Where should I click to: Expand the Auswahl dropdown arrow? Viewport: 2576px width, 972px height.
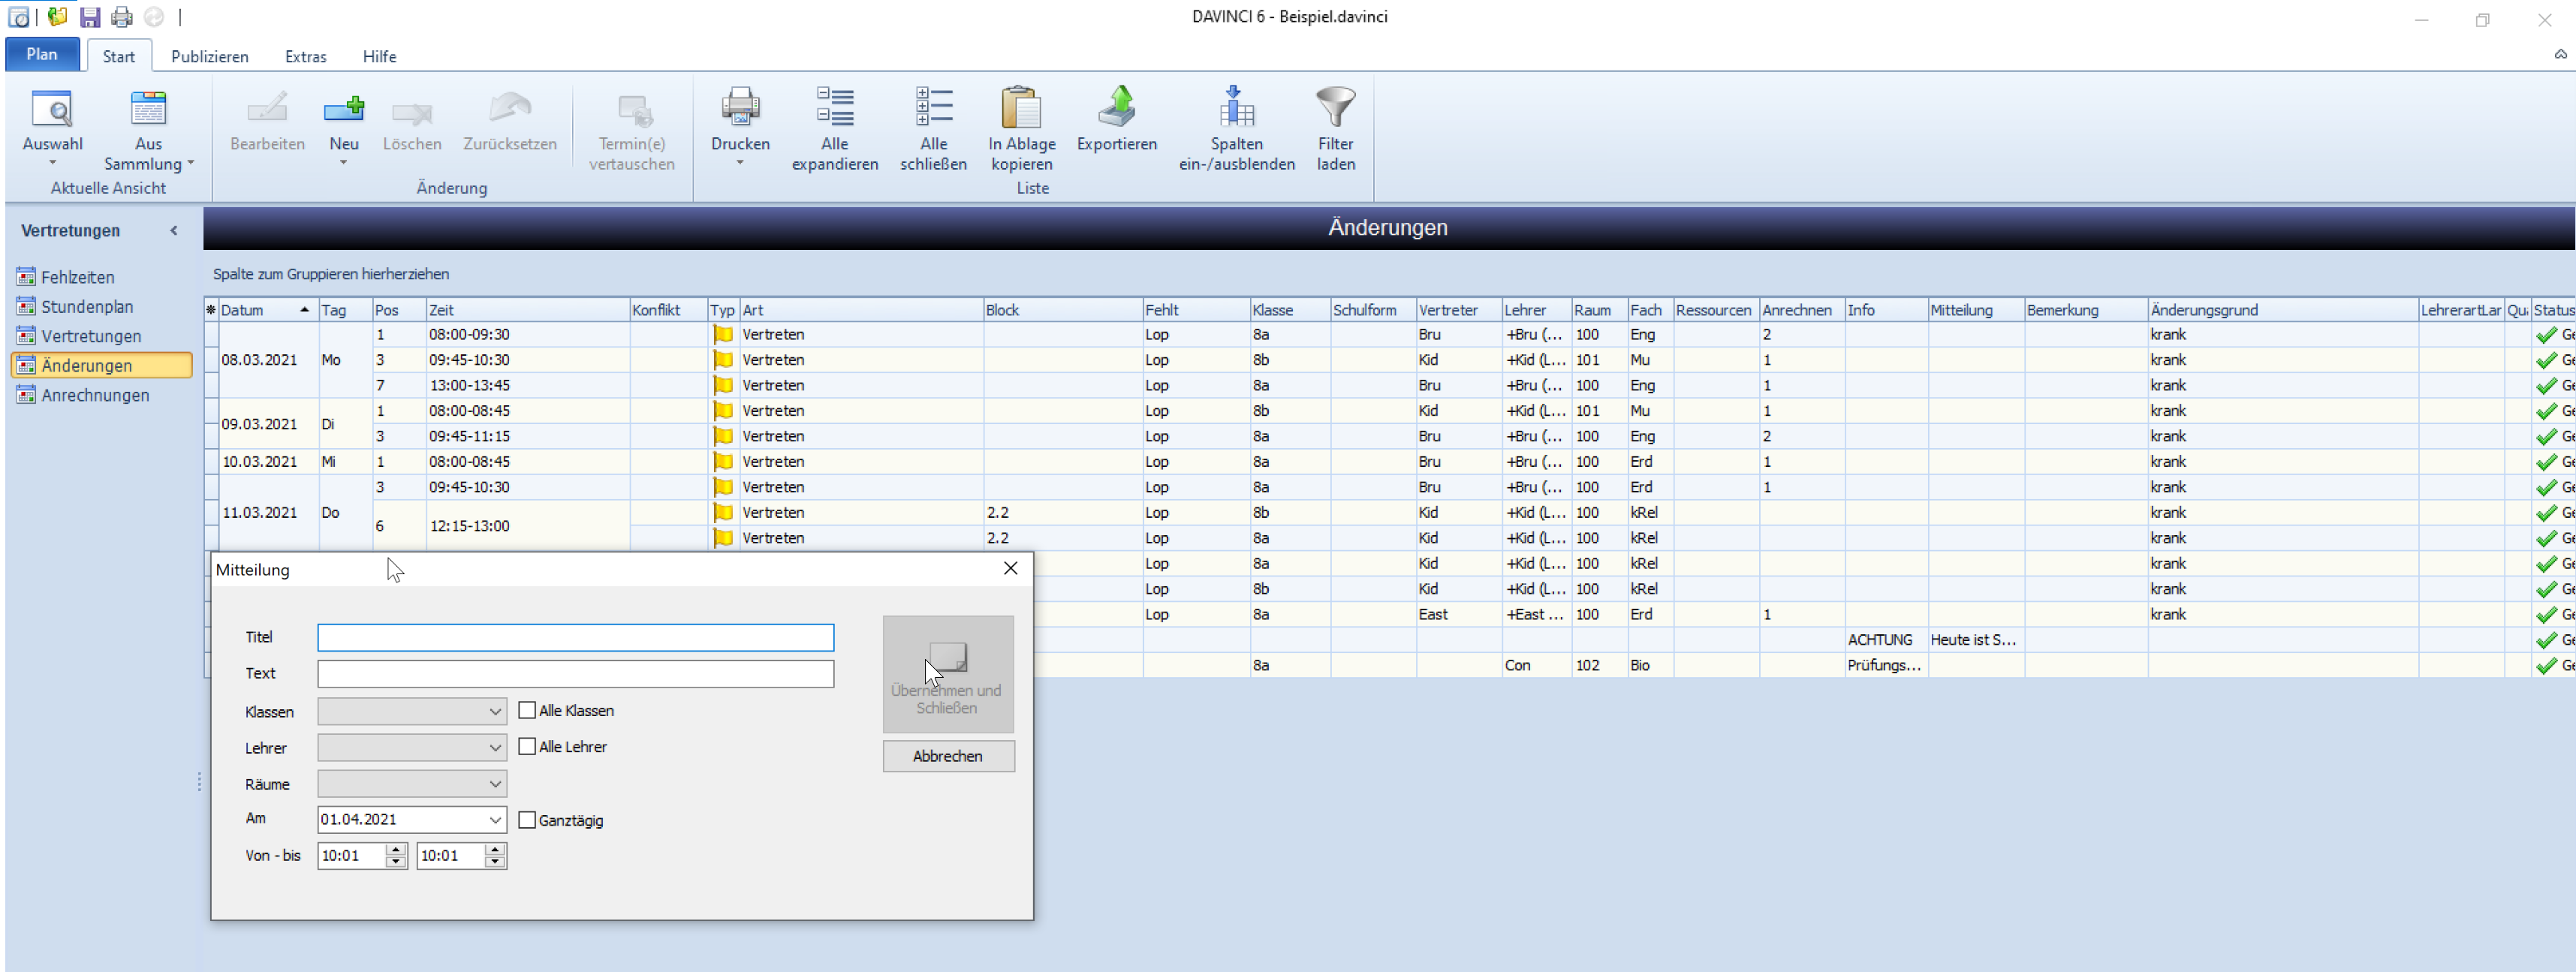pos(52,162)
